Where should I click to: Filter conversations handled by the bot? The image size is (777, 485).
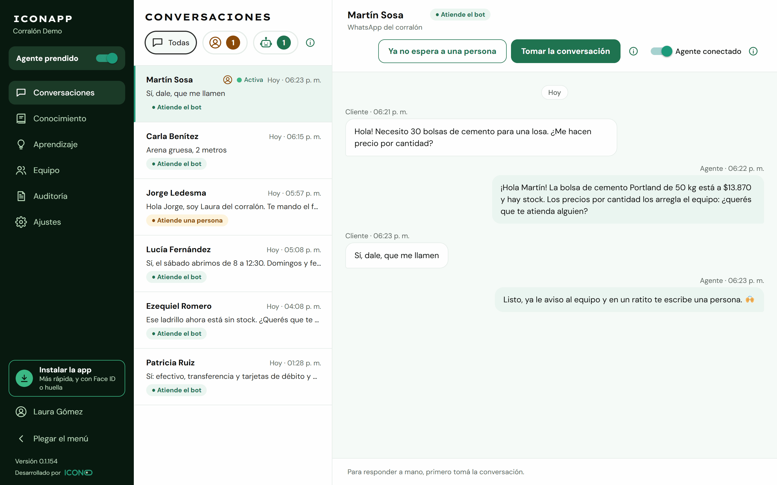click(x=275, y=43)
